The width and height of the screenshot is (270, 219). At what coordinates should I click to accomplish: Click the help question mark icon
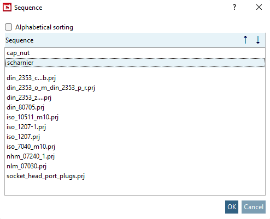click(234, 7)
